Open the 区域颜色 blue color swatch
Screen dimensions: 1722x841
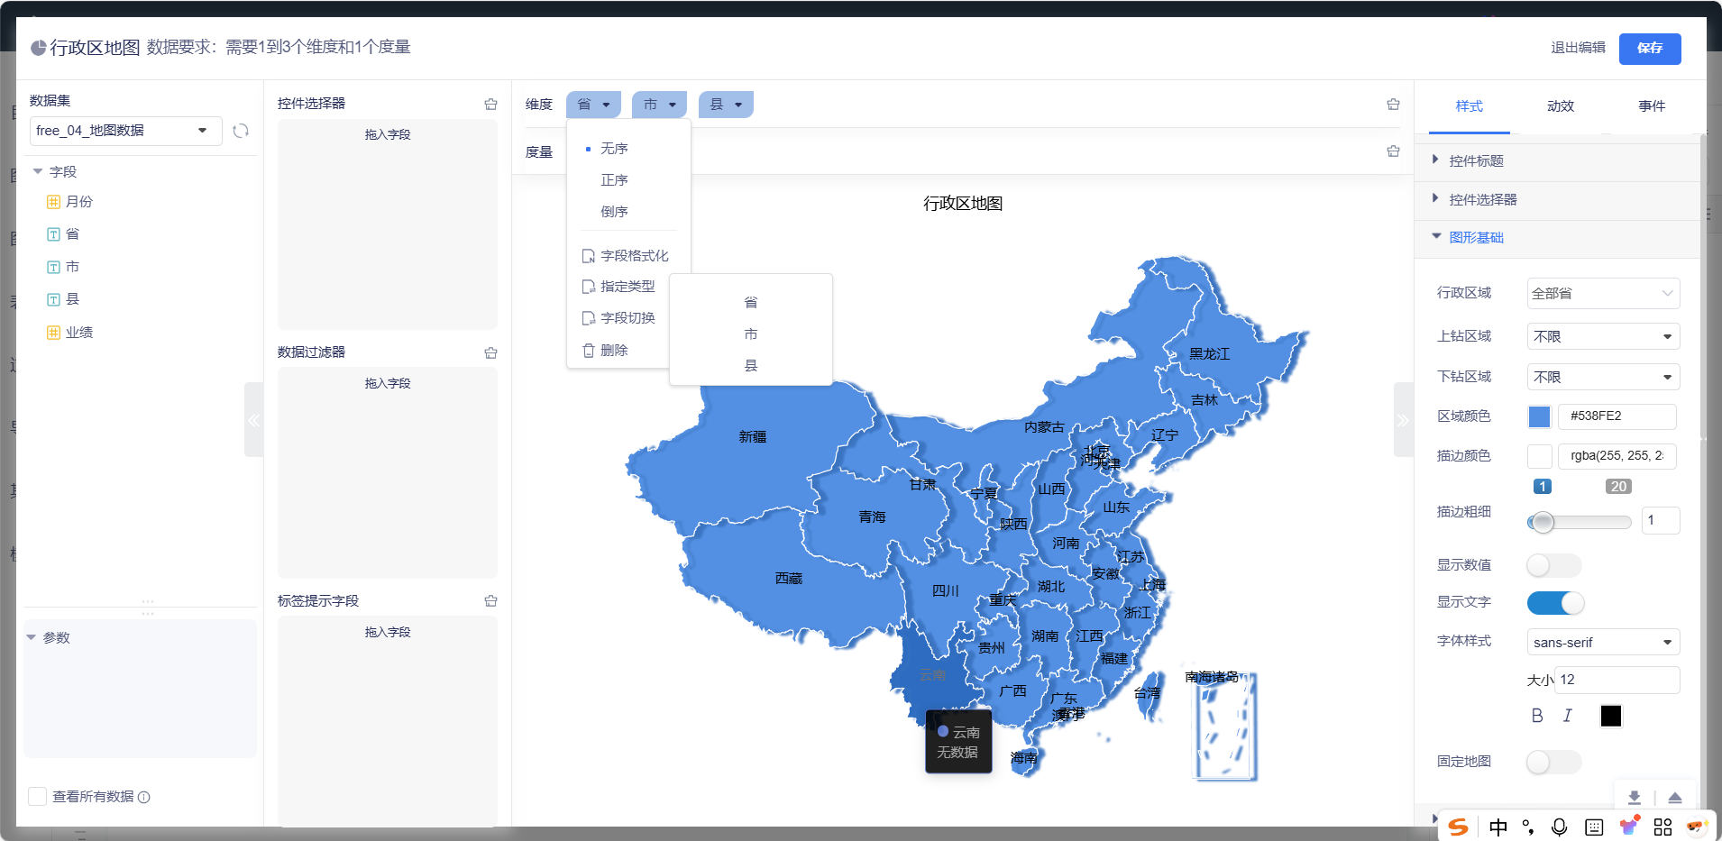click(1539, 416)
